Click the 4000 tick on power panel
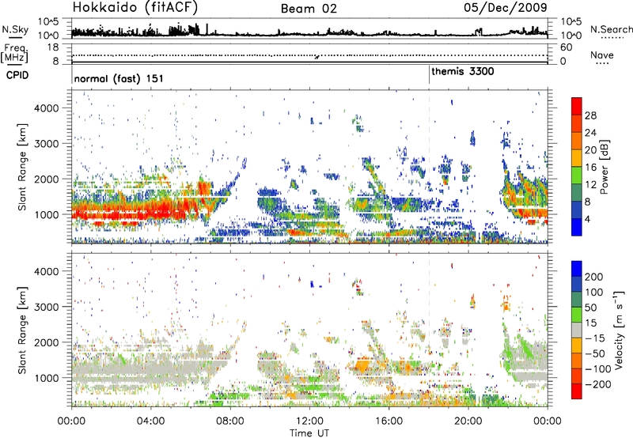Viewport: 633px width, 438px height. [x=47, y=108]
